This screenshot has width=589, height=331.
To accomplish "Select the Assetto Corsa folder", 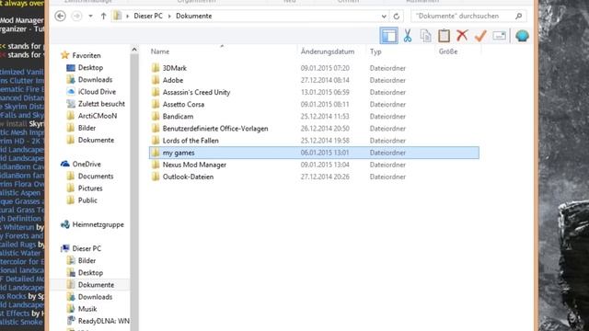I will click(183, 104).
